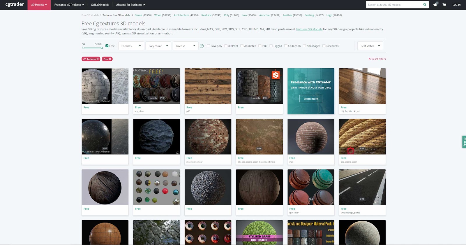Open the rusty materials FREE! pack thumbnail

[x=156, y=86]
